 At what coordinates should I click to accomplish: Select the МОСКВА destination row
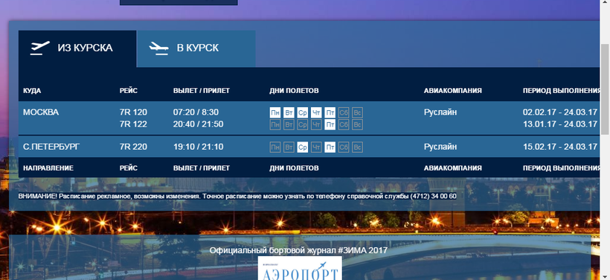[x=309, y=118]
